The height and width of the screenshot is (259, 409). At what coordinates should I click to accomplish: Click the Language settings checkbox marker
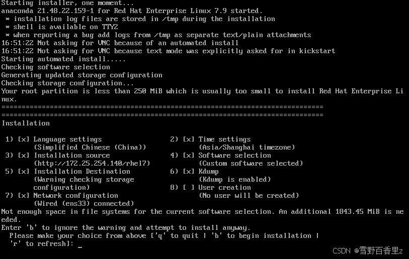24,139
